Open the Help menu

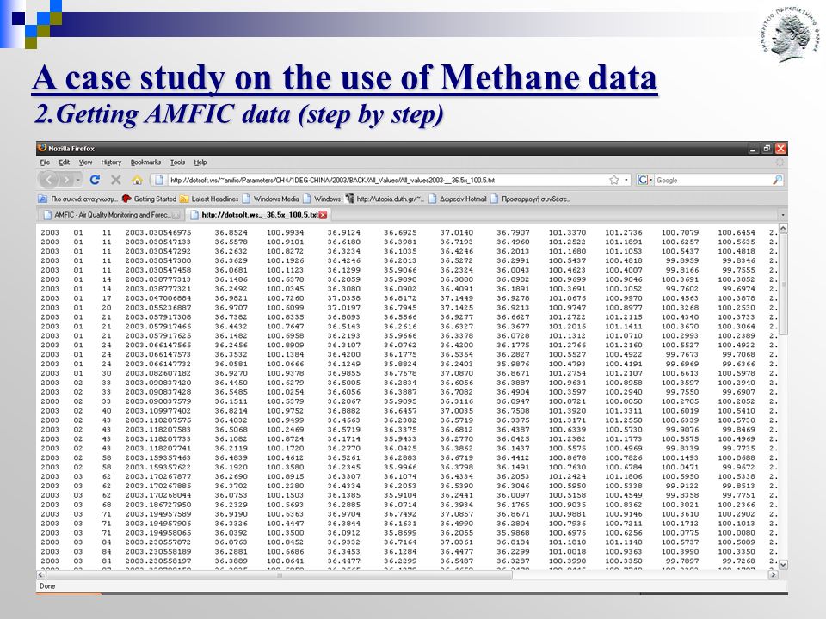200,162
